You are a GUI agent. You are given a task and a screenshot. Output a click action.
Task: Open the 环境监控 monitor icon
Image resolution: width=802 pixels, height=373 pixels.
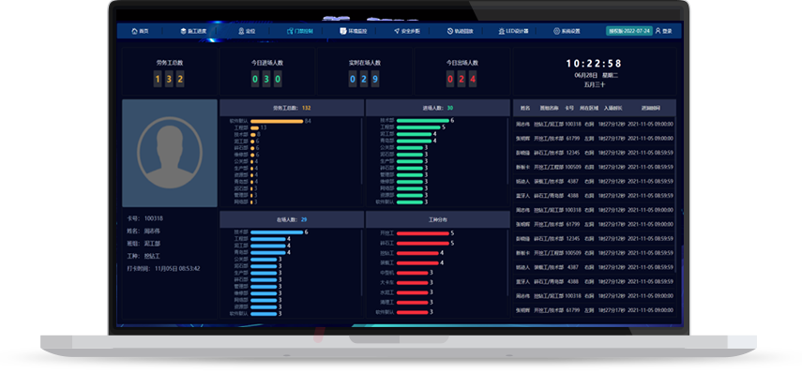pyautogui.click(x=342, y=31)
